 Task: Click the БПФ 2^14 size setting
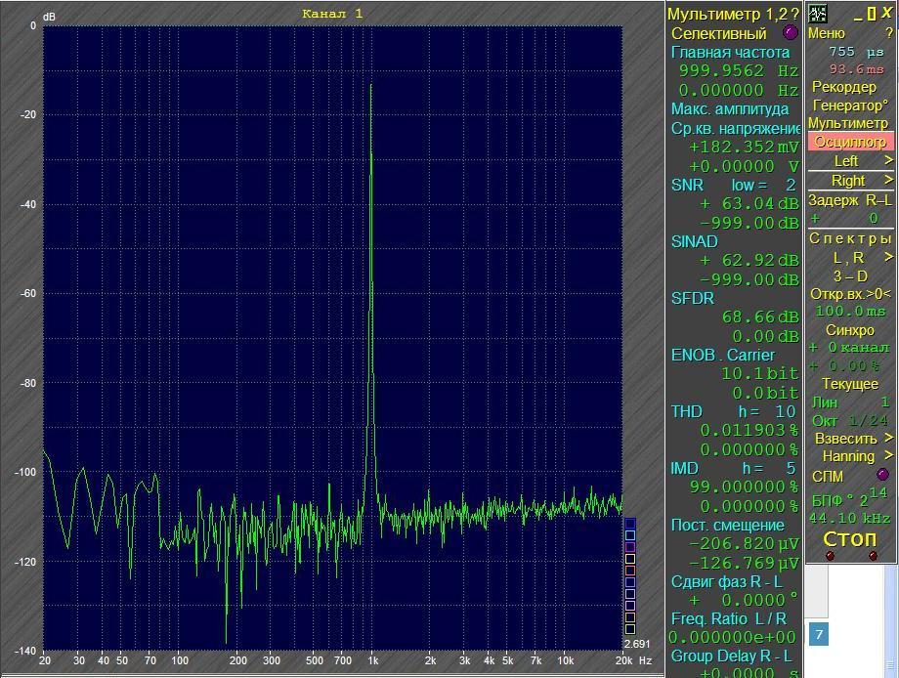[x=850, y=497]
